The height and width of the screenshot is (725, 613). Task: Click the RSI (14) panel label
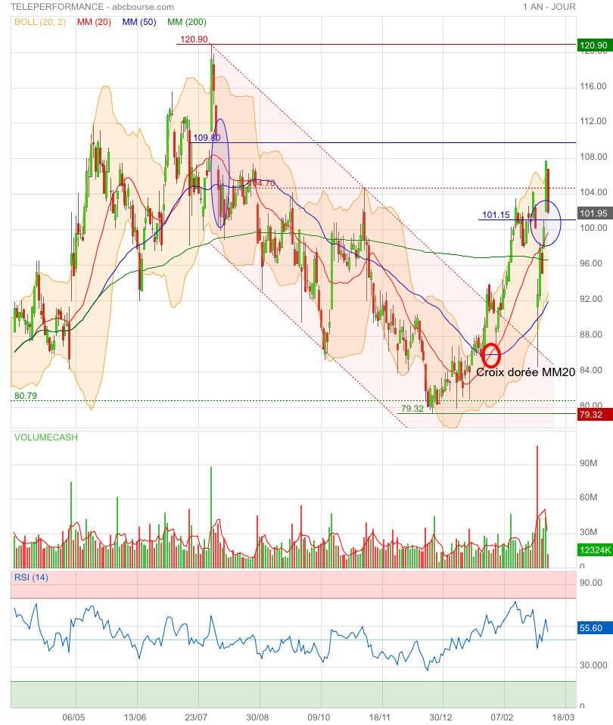(31, 577)
